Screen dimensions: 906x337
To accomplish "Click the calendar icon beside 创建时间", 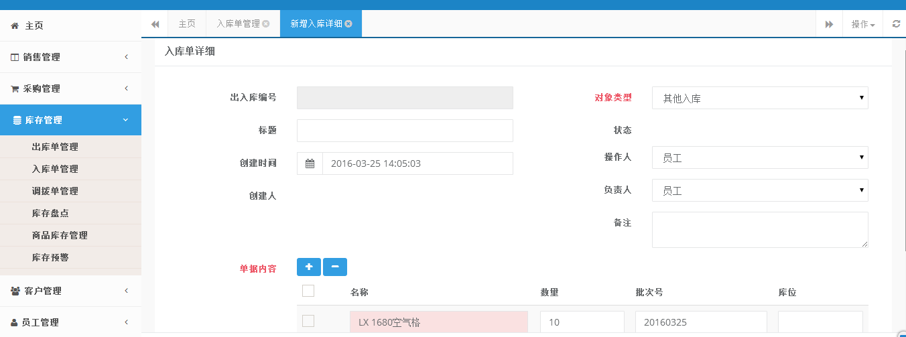I will click(x=310, y=163).
